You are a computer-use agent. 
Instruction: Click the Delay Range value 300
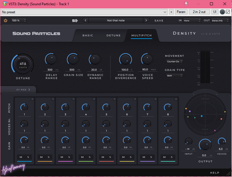pyautogui.click(x=50, y=70)
